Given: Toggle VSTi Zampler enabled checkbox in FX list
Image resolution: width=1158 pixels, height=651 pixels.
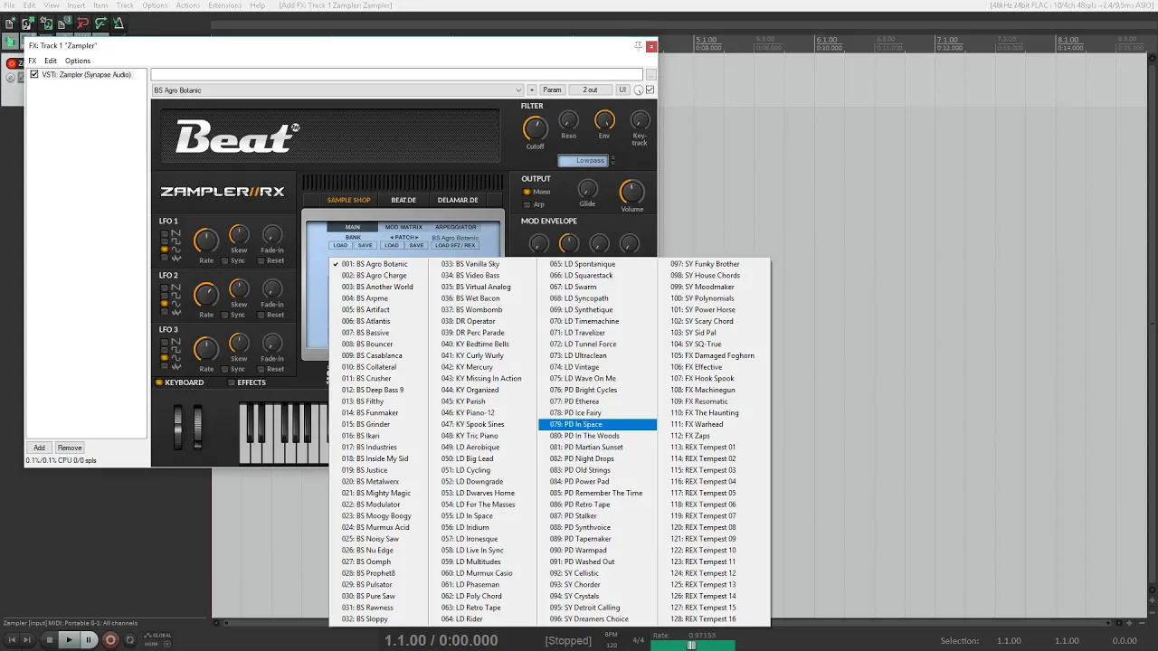Looking at the screenshot, I should [x=34, y=74].
